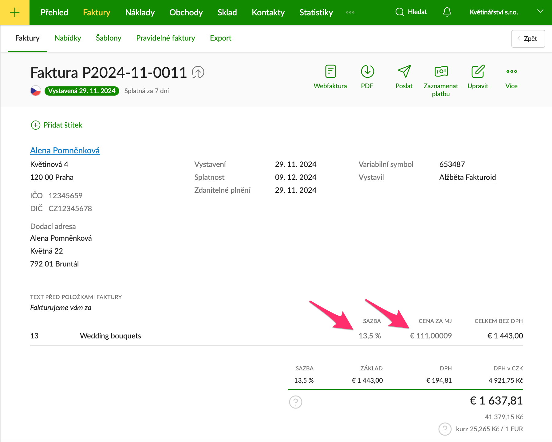Click the DIČ value CZ12345678
Screen dimensions: 552x442
(x=70, y=209)
